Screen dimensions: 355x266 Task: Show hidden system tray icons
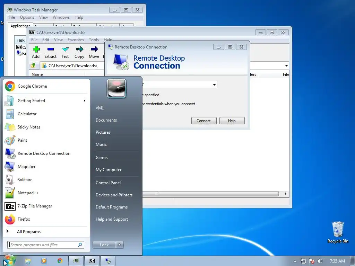point(295,261)
